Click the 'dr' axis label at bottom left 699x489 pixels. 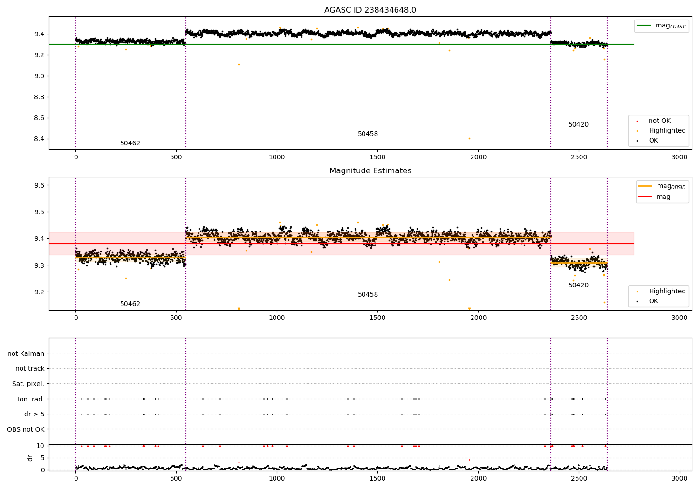pyautogui.click(x=30, y=458)
